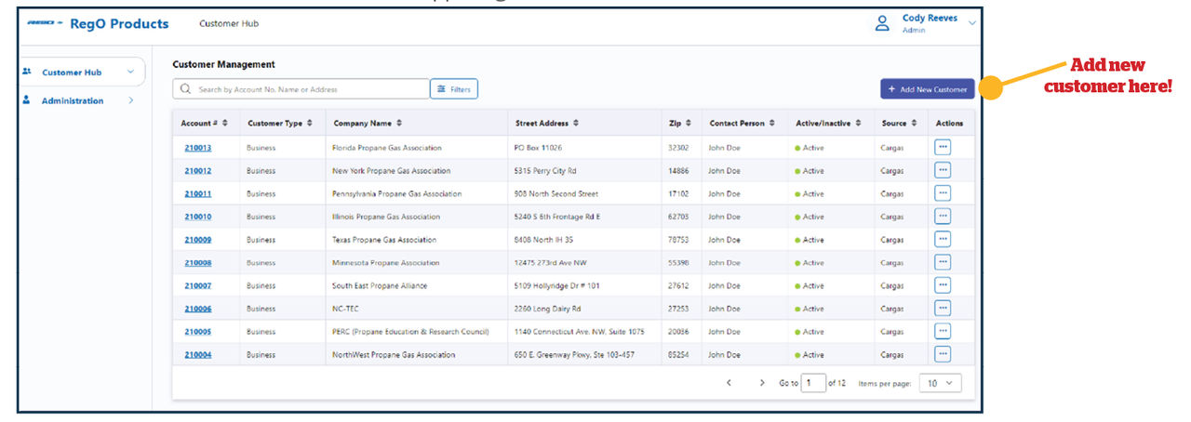Click the address 12475 273rd Ave NW
The width and height of the screenshot is (1191, 422).
click(x=551, y=263)
